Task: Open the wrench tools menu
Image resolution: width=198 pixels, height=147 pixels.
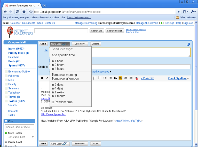Action: pyautogui.click(x=193, y=12)
